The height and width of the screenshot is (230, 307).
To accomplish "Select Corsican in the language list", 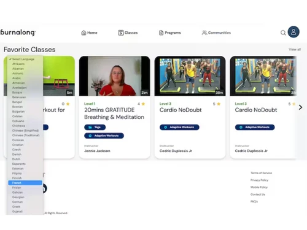I will 25,140.
